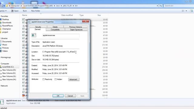
Task: Open the change view options dropdown
Action: (x=186, y=11)
